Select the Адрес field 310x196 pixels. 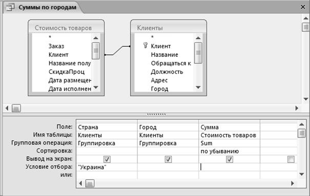pos(159,80)
